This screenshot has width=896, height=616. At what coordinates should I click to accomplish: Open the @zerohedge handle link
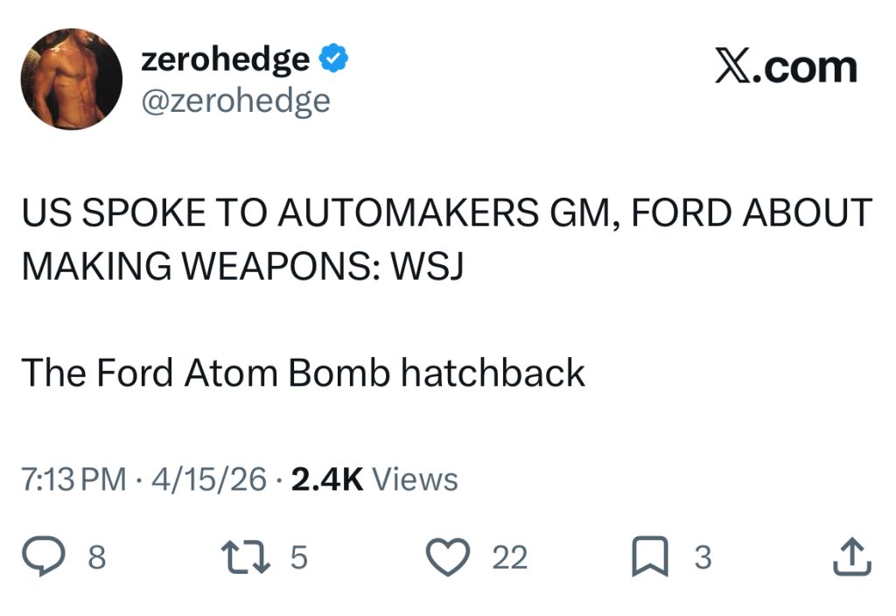236,101
